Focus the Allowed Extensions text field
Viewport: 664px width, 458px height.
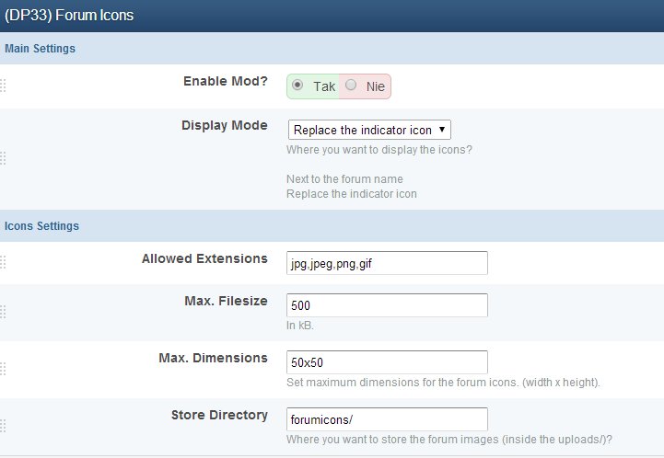[x=387, y=263]
